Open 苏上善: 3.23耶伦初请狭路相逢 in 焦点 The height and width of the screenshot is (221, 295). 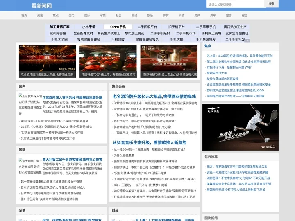tap(240, 56)
